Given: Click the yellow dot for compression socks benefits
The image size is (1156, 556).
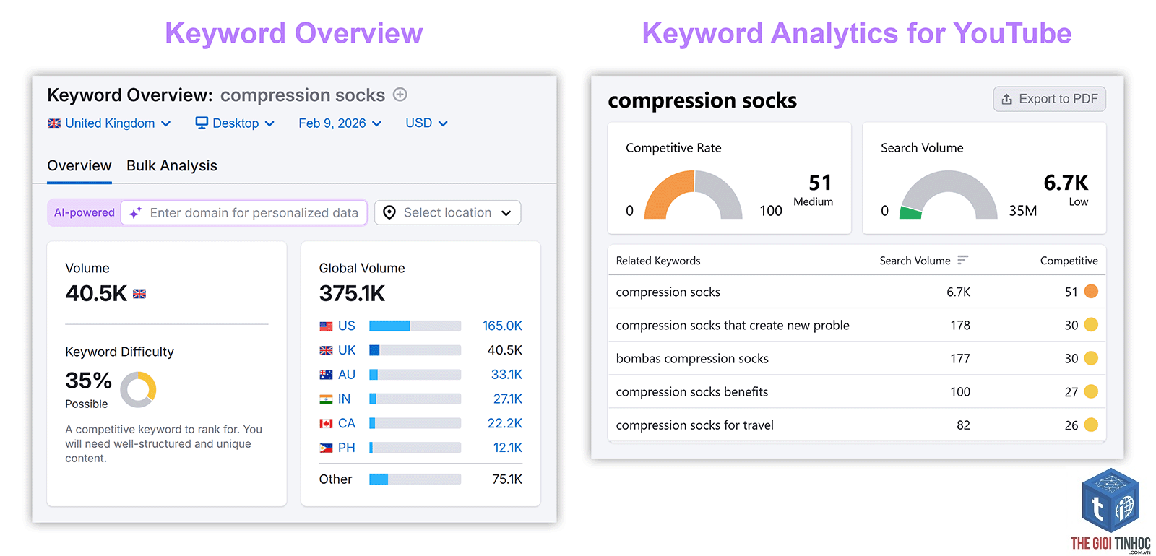Looking at the screenshot, I should pyautogui.click(x=1091, y=391).
